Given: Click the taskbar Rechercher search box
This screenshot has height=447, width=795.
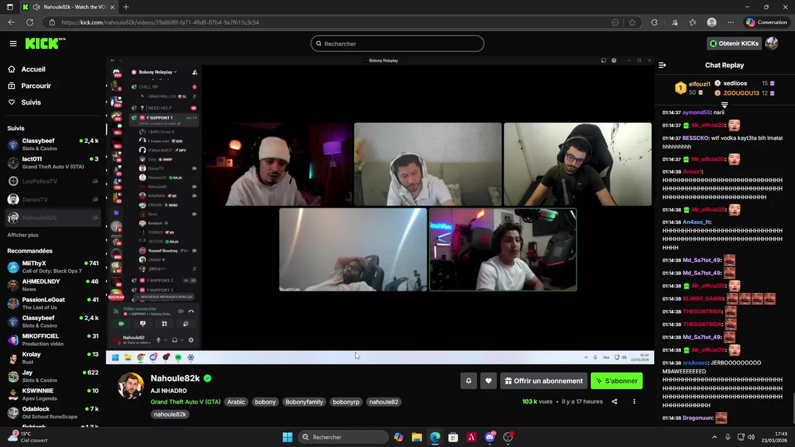Looking at the screenshot, I should (x=343, y=437).
